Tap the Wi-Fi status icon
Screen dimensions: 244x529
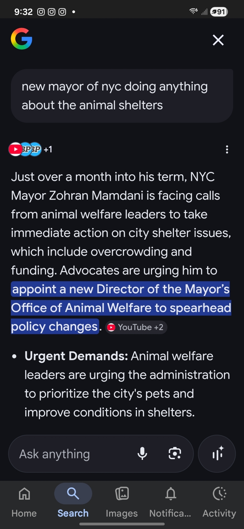pyautogui.click(x=193, y=11)
